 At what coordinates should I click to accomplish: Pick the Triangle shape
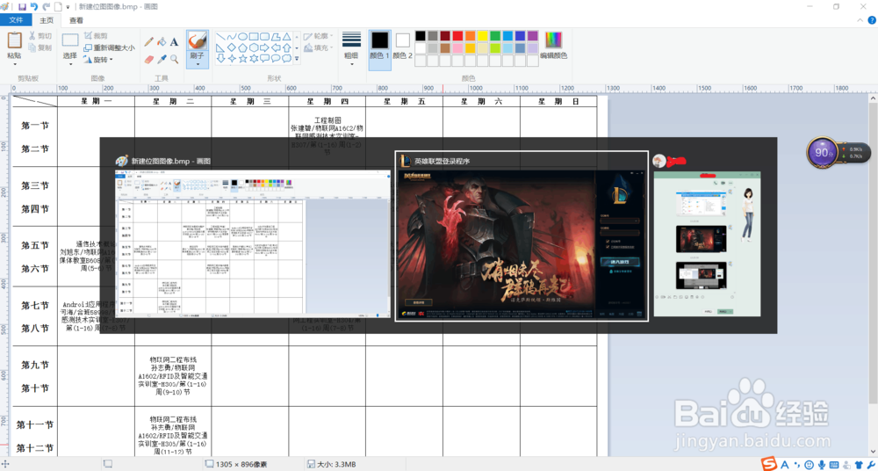(286, 36)
